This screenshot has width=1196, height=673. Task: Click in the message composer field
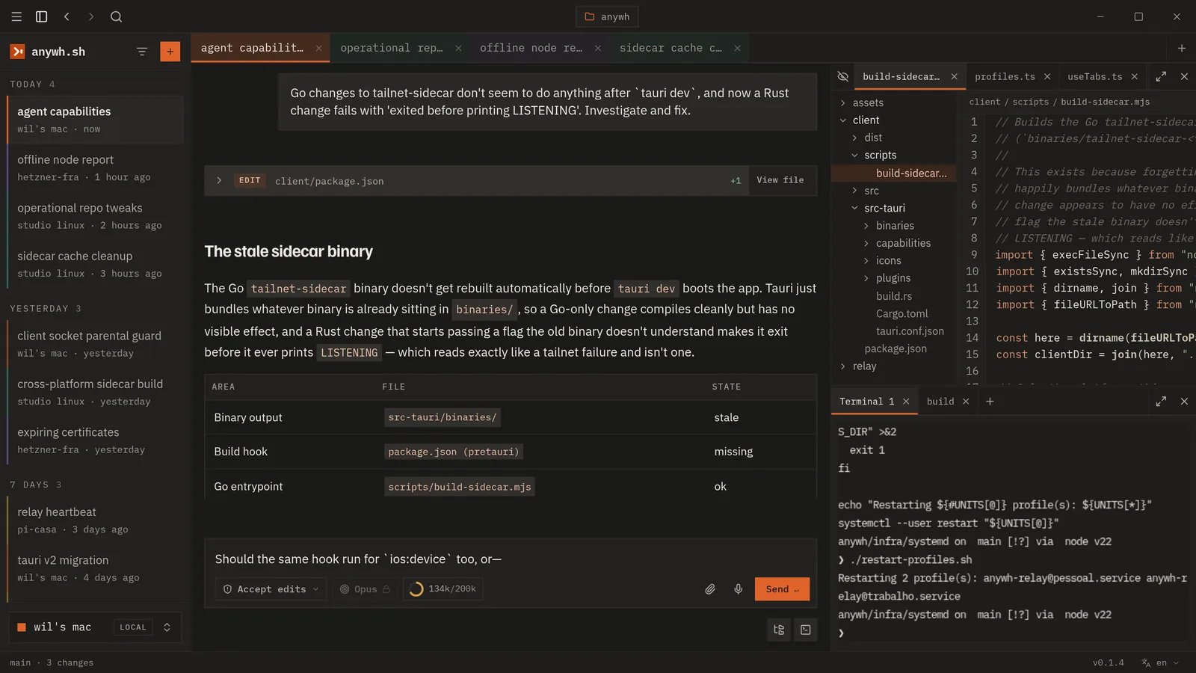(511, 559)
